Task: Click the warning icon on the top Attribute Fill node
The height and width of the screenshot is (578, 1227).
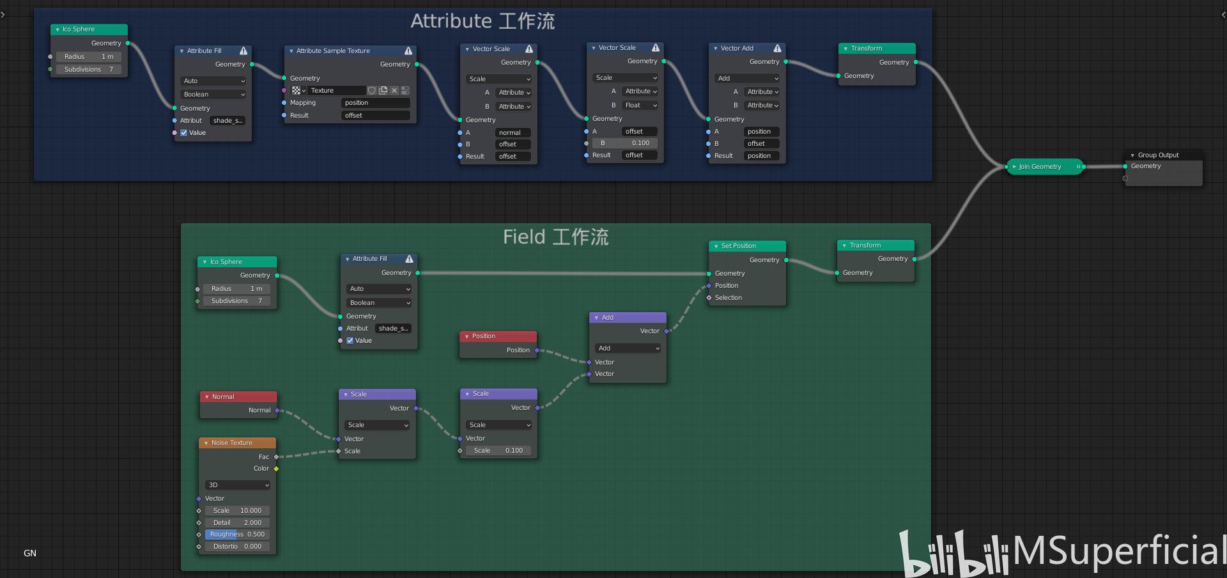Action: click(242, 51)
